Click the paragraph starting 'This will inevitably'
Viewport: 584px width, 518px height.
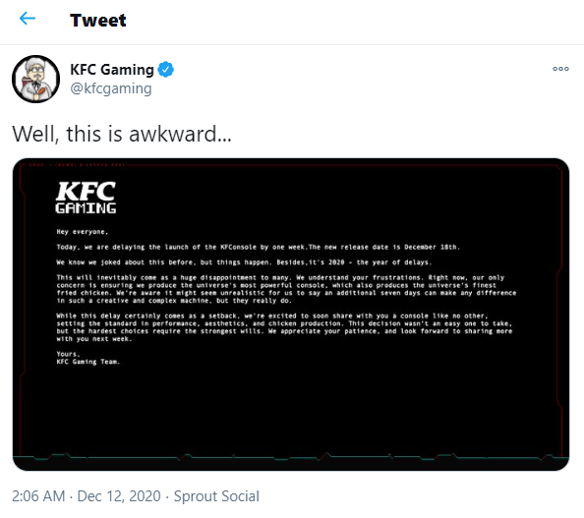coord(286,289)
